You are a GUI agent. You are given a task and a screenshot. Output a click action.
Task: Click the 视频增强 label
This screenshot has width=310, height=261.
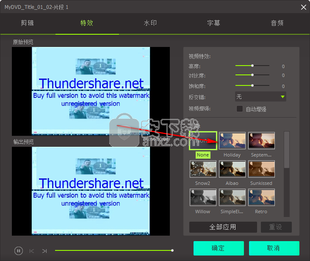199,109
